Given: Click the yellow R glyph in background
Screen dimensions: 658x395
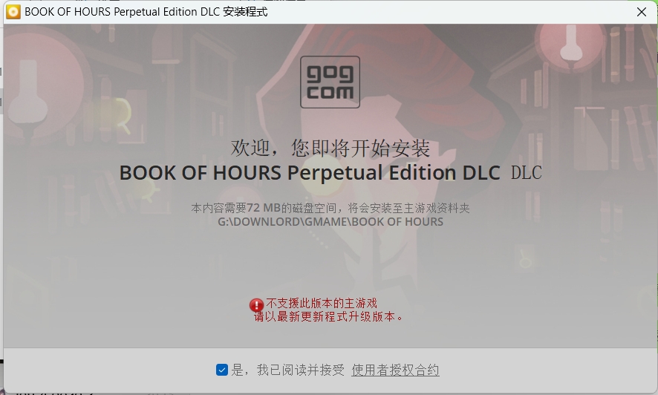Looking at the screenshot, I should point(123,116).
